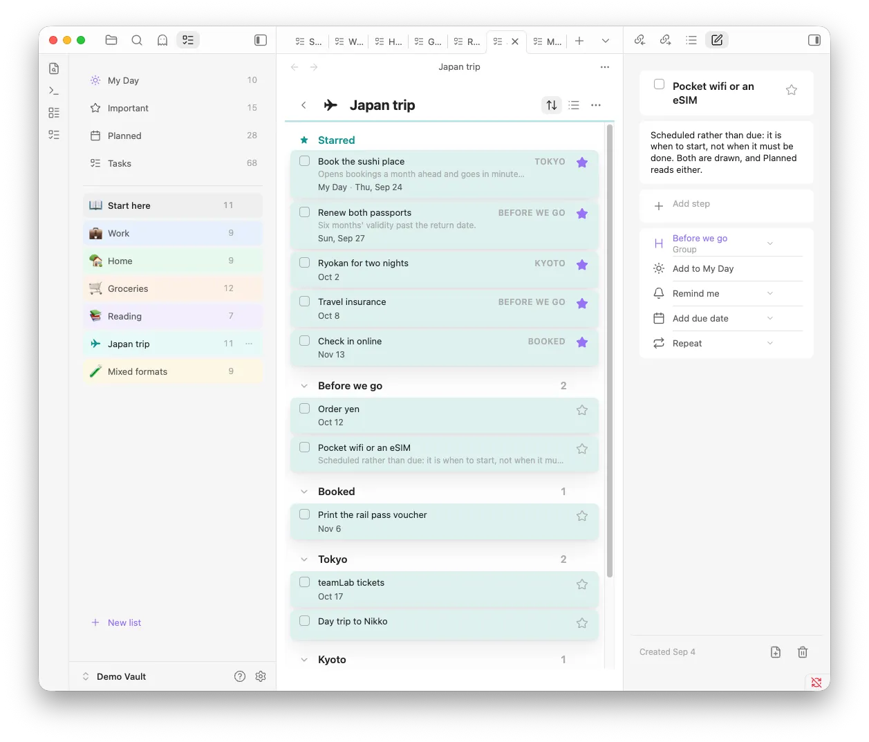This screenshot has height=742, width=869.
Task: Open the Groceries list
Action: pos(173,288)
